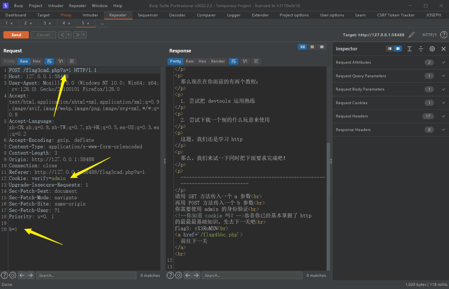Image resolution: width=449 pixels, height=289 pixels.
Task: Close Repeater tab 5
Action: coord(88,24)
